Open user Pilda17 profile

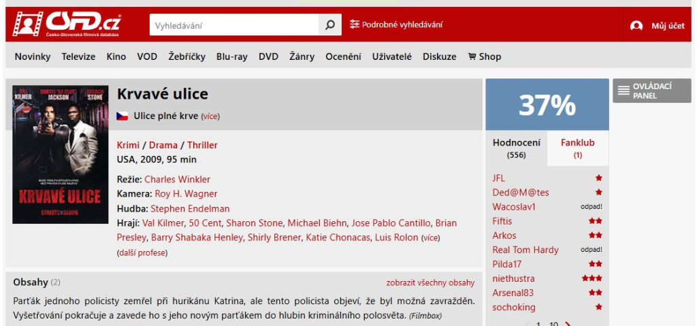point(506,264)
